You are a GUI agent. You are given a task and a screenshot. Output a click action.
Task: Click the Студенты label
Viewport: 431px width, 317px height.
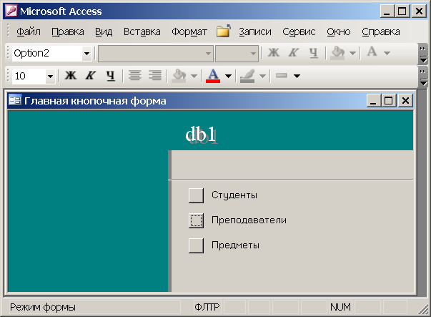coord(234,195)
